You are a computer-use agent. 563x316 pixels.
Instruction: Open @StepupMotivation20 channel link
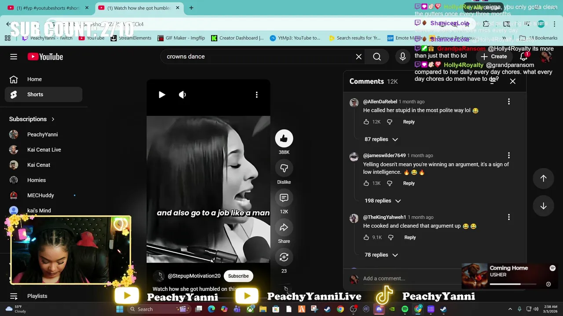[x=194, y=276]
